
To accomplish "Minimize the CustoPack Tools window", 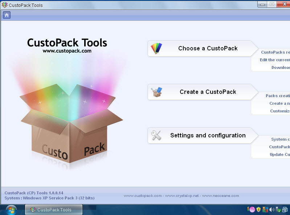I will tap(262, 4).
